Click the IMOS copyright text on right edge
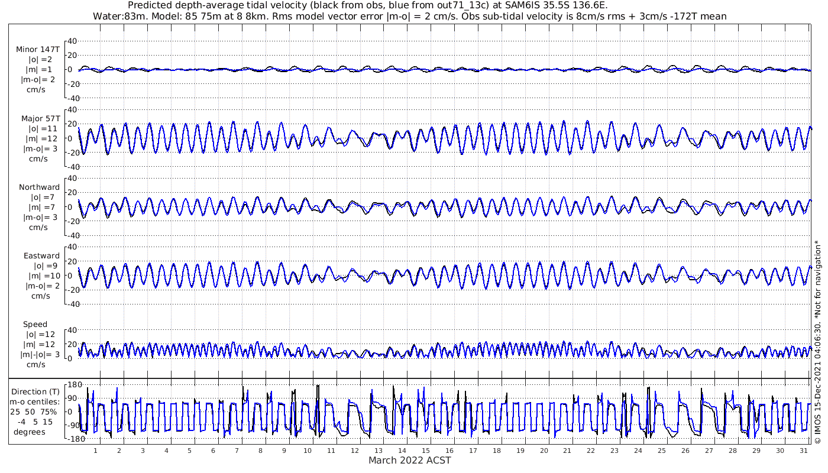The width and height of the screenshot is (828, 473). click(818, 342)
